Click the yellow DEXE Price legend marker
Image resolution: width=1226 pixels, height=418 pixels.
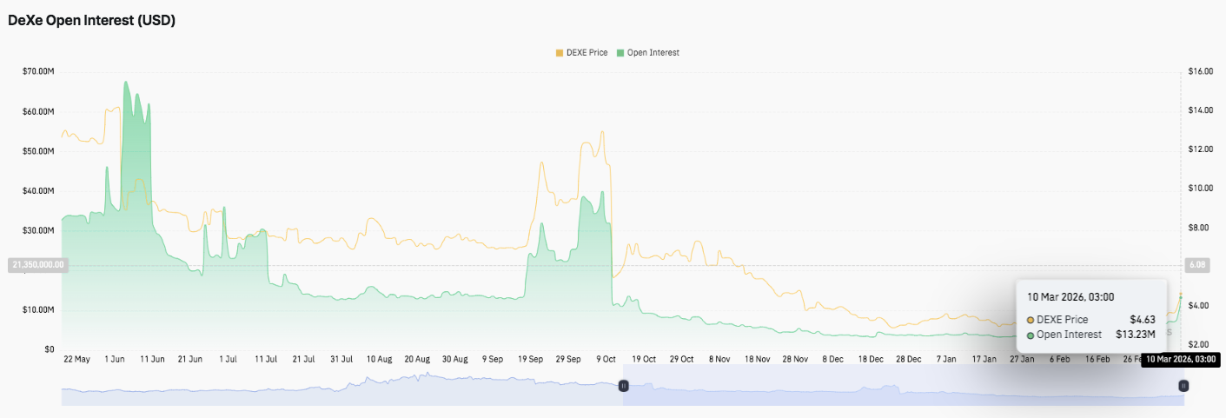[560, 53]
